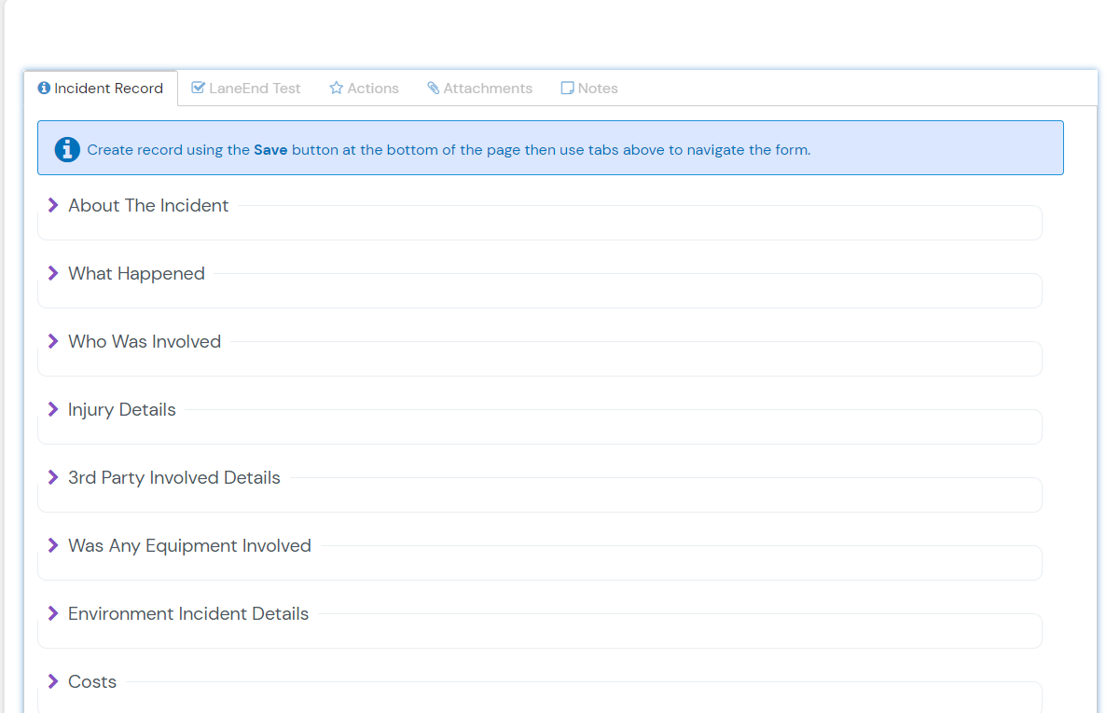Open the Actions tab
Screen dimensions: 1120x713
(x=372, y=89)
